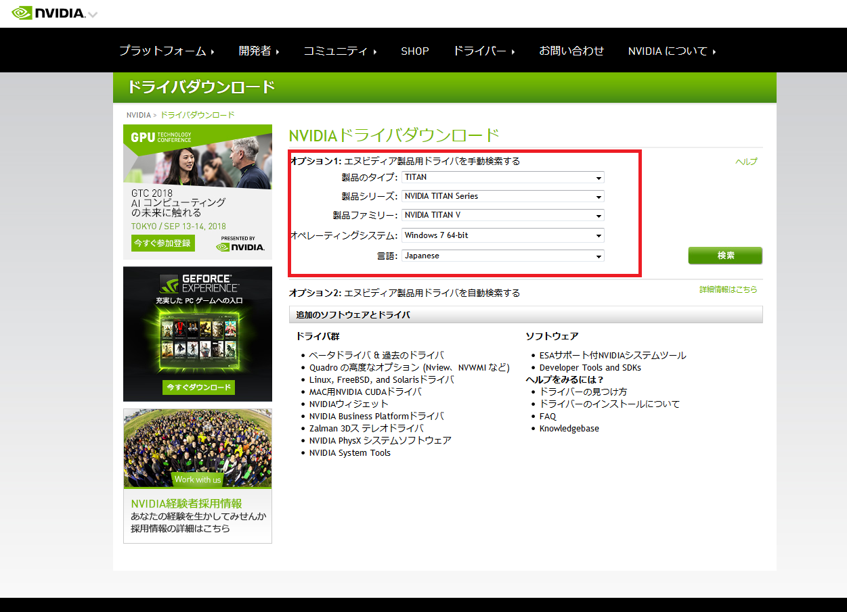Viewport: 847px width, 612px height.
Task: Click the NVIDIA breadcrumb link
Action: point(139,115)
